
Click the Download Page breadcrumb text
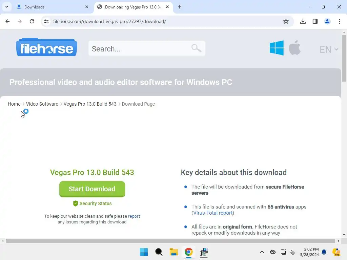pyautogui.click(x=138, y=104)
